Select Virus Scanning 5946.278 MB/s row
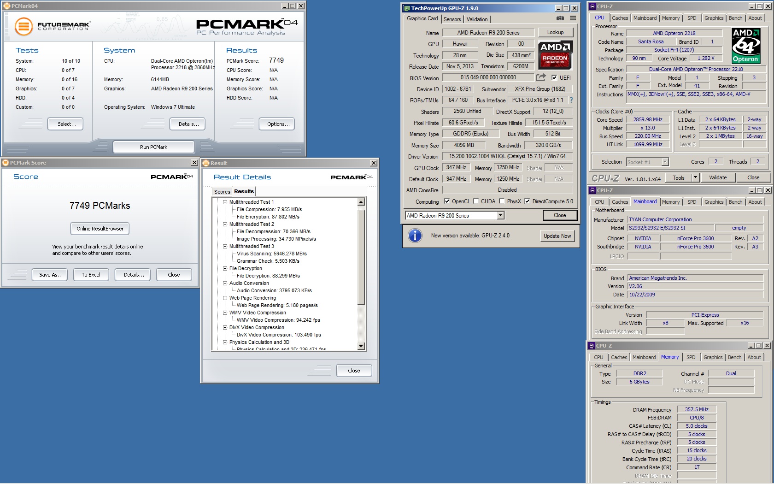This screenshot has height=484, width=774. point(271,254)
